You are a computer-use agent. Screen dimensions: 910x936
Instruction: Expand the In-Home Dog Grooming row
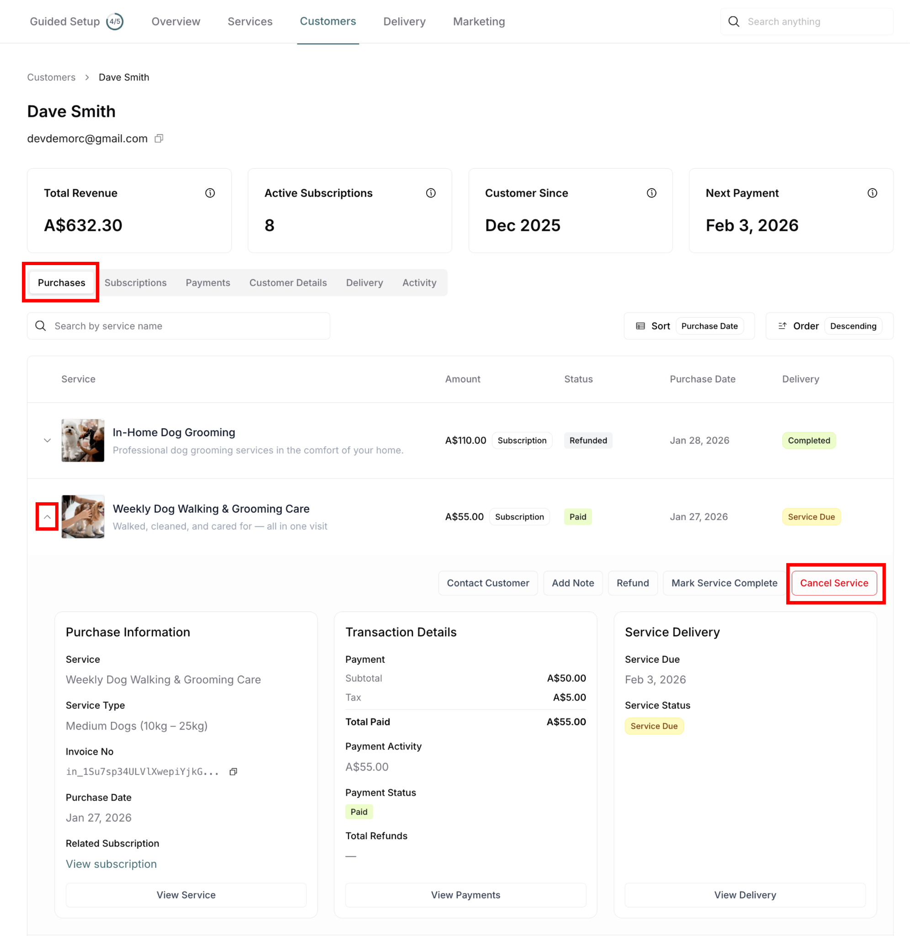pos(47,440)
